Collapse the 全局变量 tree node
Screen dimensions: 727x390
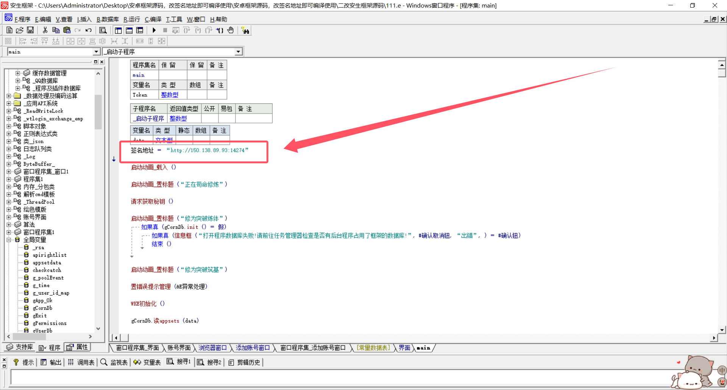point(9,240)
